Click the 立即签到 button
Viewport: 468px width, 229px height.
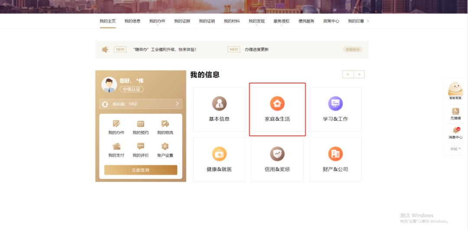140,170
